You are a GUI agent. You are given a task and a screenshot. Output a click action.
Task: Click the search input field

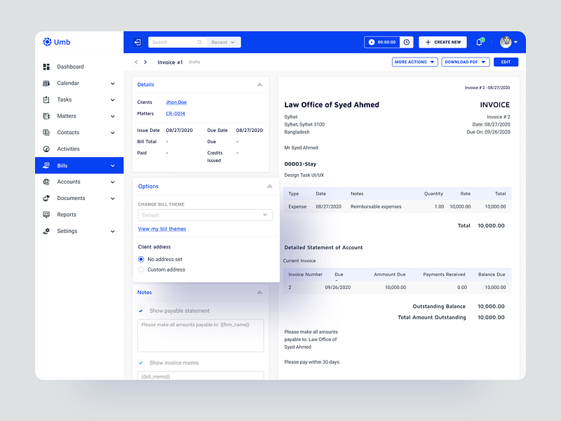point(174,42)
